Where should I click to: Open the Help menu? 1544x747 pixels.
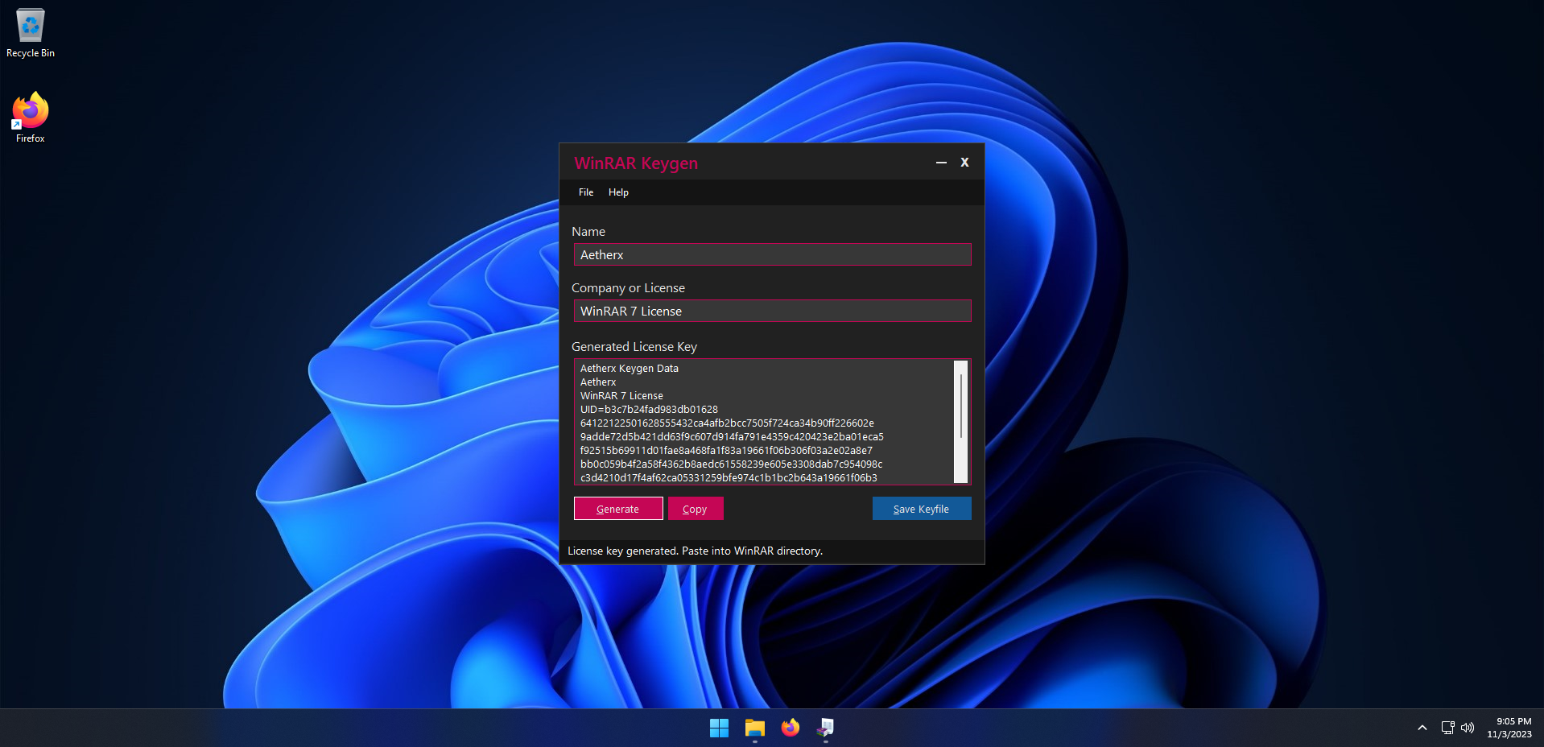coord(618,192)
